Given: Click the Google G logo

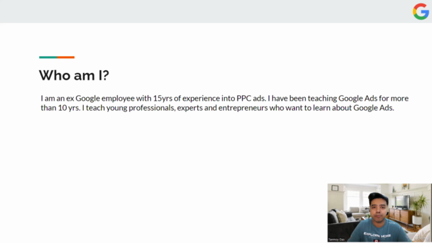Looking at the screenshot, I should coord(421,11).
